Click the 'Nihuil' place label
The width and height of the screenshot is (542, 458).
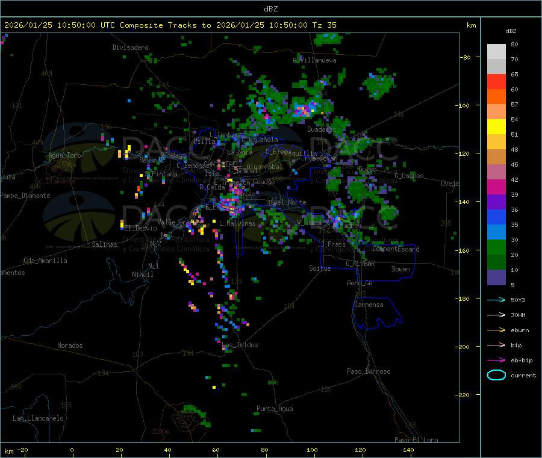pos(143,274)
